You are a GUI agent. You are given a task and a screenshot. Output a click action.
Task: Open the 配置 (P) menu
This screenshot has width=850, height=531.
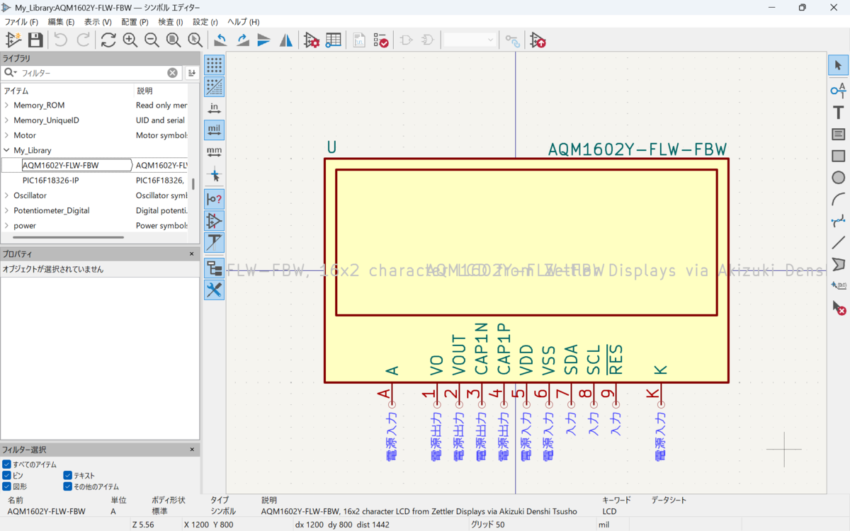pyautogui.click(x=135, y=22)
